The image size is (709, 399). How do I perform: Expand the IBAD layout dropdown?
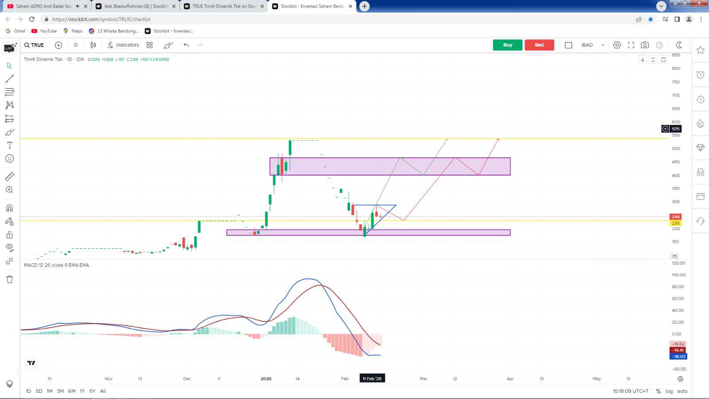click(603, 45)
